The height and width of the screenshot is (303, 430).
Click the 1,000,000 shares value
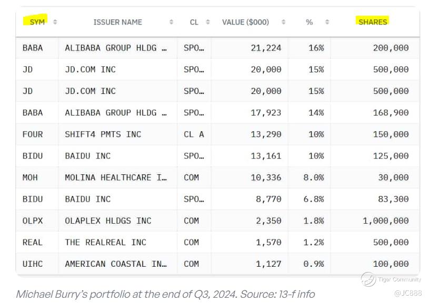point(385,221)
